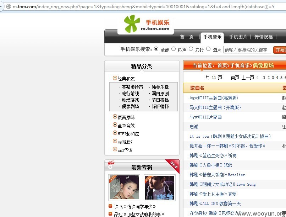The height and width of the screenshot is (217, 286).
Task: Open the 节日祝福 subcategory
Action: point(160,100)
